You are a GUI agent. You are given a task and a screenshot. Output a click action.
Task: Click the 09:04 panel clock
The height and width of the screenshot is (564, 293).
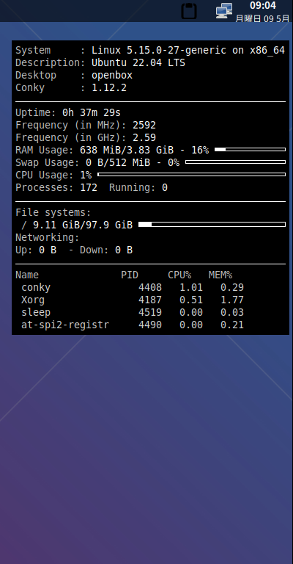tap(263, 5)
